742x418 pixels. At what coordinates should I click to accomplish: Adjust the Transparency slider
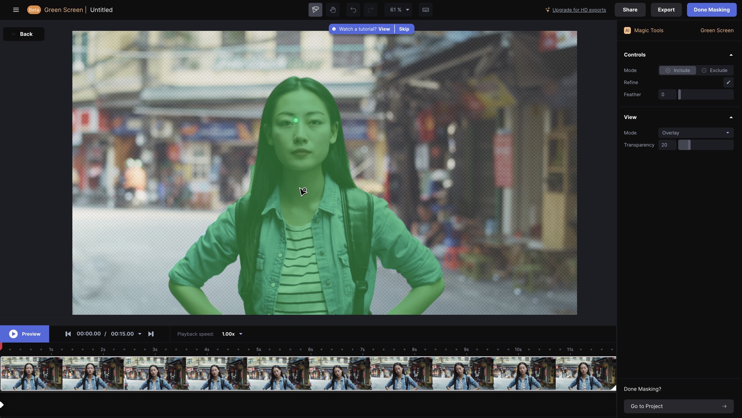[x=689, y=145]
